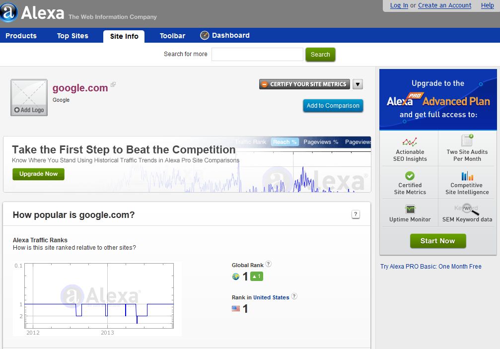The width and height of the screenshot is (500, 349).
Task: Click the Certified Site Metrics checkmark icon
Action: coord(410,176)
